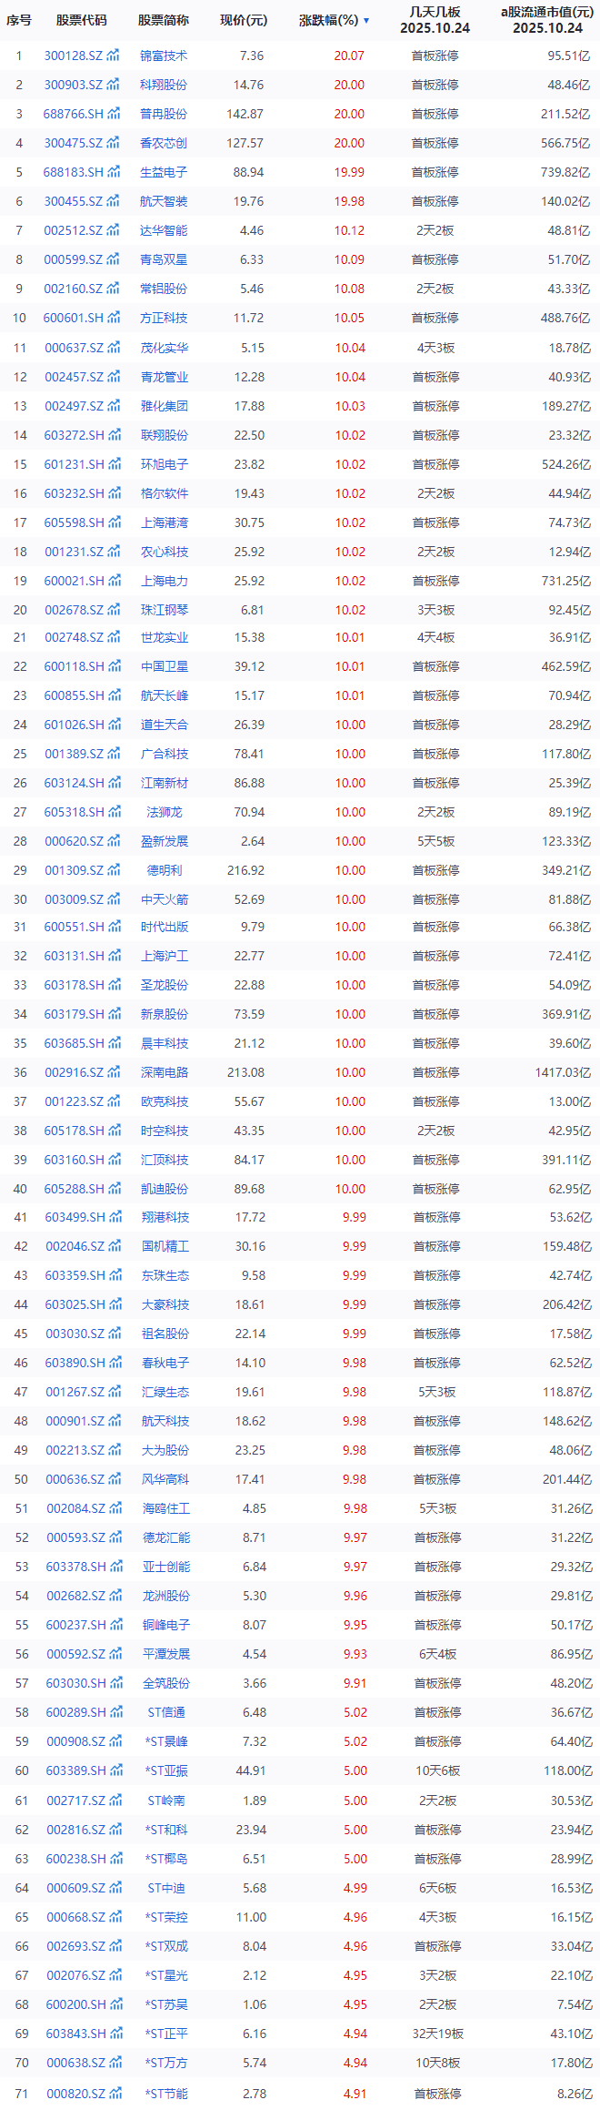
Task: Open stock code link 603389.SH
Action: pos(76,1770)
